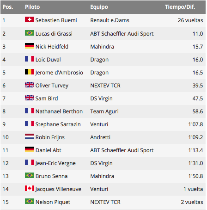Click the French flag next to Loic Duval

coord(30,59)
